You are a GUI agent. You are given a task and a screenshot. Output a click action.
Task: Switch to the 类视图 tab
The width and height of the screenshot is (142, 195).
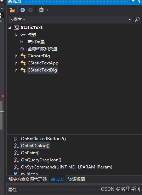tap(57, 179)
